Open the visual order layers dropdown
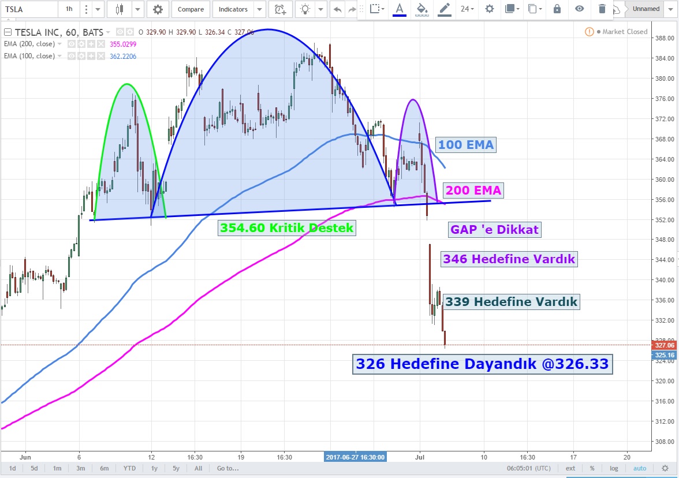679x478 pixels. (512, 9)
